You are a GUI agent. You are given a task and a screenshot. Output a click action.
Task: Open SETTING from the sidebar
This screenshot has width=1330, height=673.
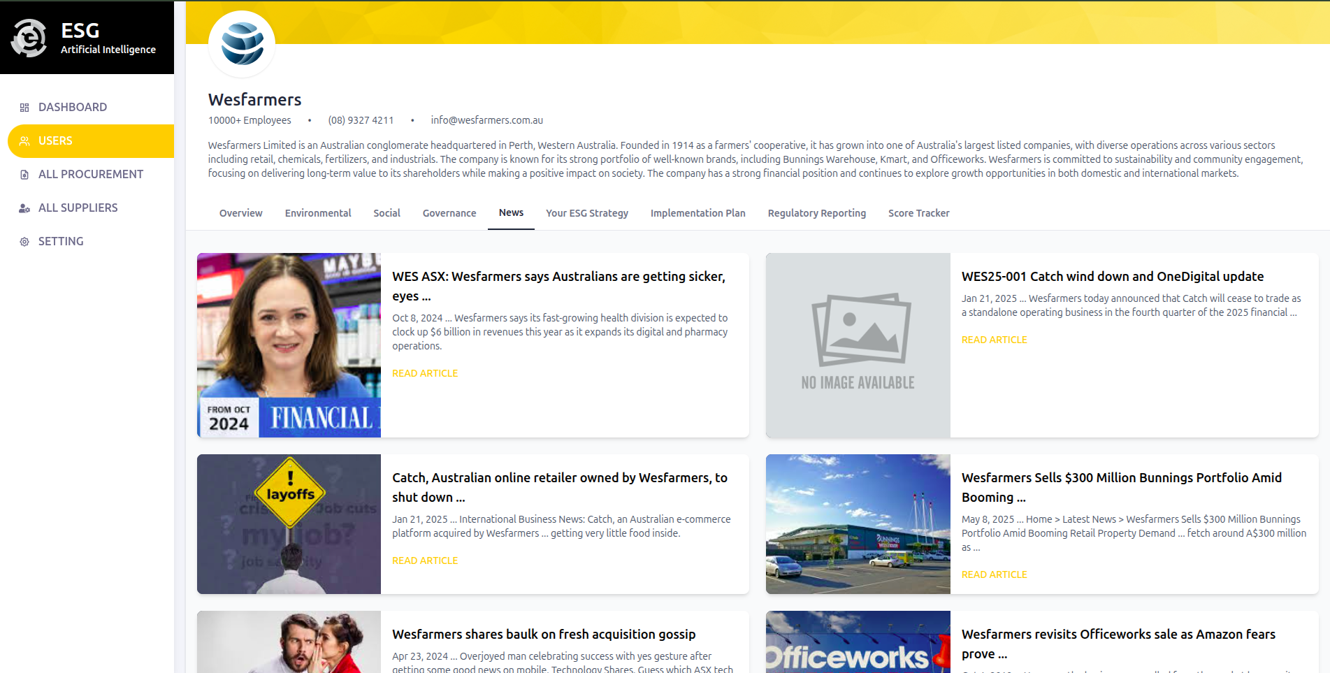(91, 241)
